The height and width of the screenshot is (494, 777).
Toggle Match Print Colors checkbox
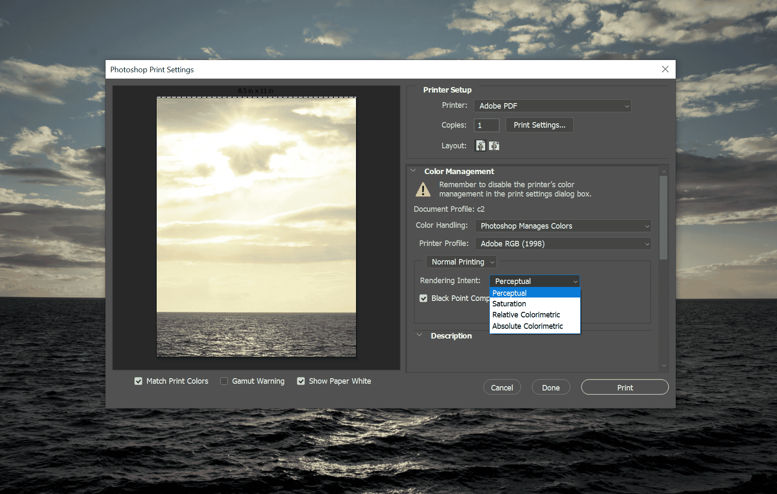click(x=139, y=381)
